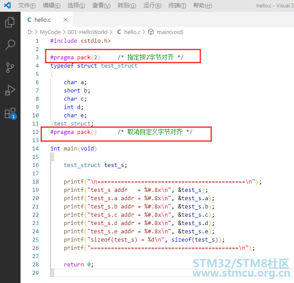Image resolution: width=294 pixels, height=283 pixels.
Task: Click the MyCode breadcrumb folder
Action: [x=50, y=32]
